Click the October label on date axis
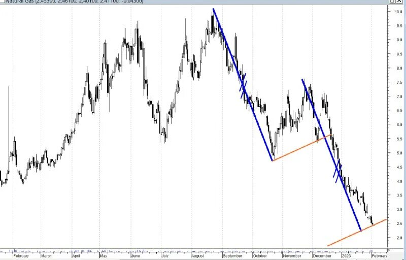Viewport: 406px width, 260px height. (260, 256)
